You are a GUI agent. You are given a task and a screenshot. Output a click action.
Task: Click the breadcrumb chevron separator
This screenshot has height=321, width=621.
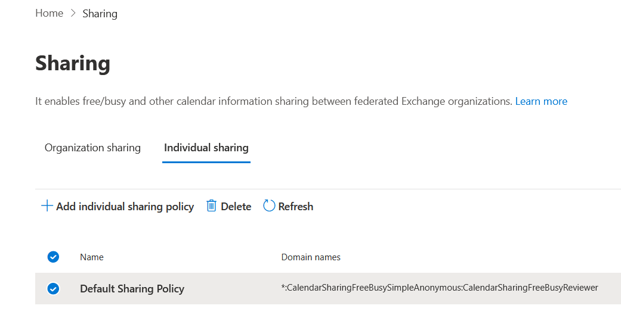click(x=73, y=13)
